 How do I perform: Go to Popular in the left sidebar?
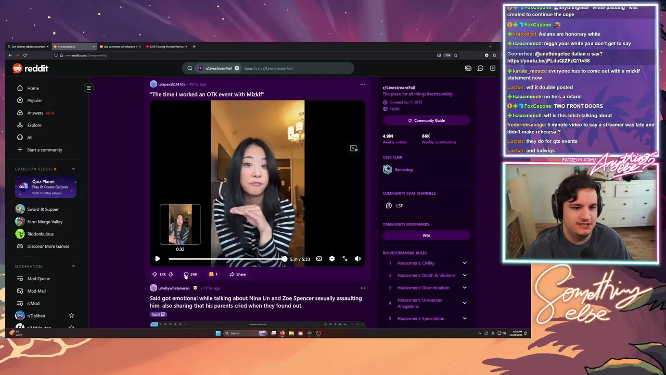point(34,101)
